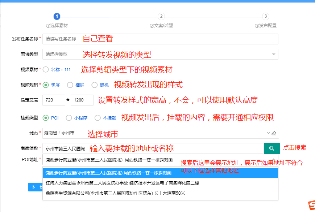Pick 鑫源再生资源有限公司 option in list
Image resolution: width=315 pixels, height=212 pixels.
(x=160, y=193)
